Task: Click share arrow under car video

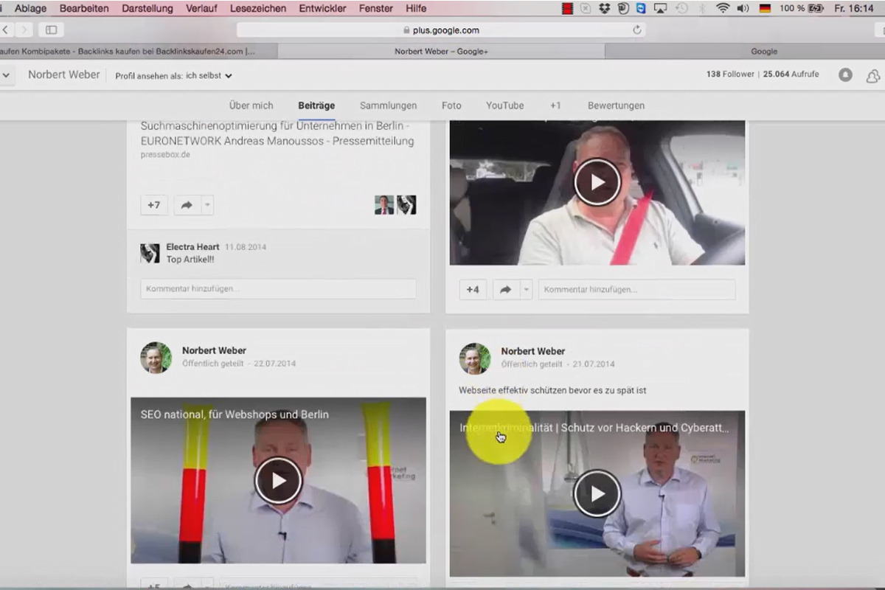Action: [x=506, y=290]
